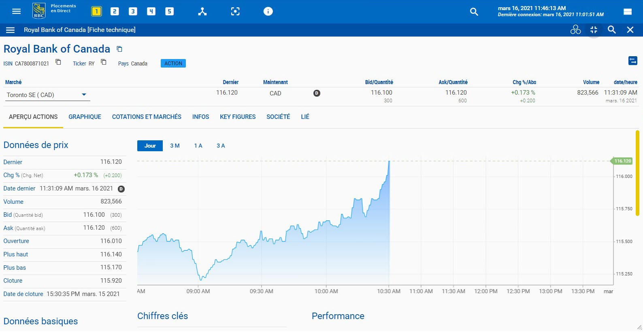Select the 3 M chart period

[175, 146]
